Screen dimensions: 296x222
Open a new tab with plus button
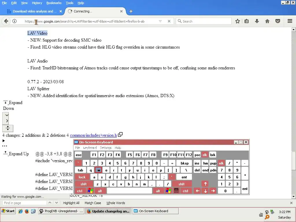tap(131, 11)
